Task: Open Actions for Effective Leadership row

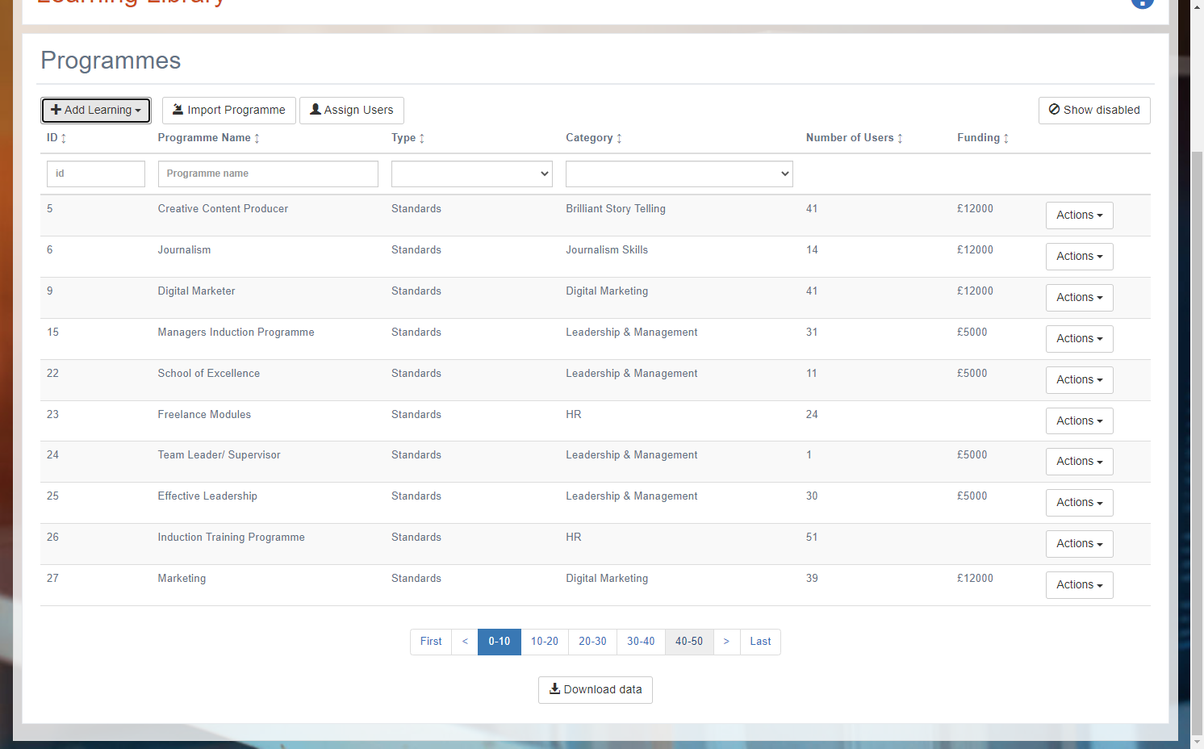Action: point(1079,503)
